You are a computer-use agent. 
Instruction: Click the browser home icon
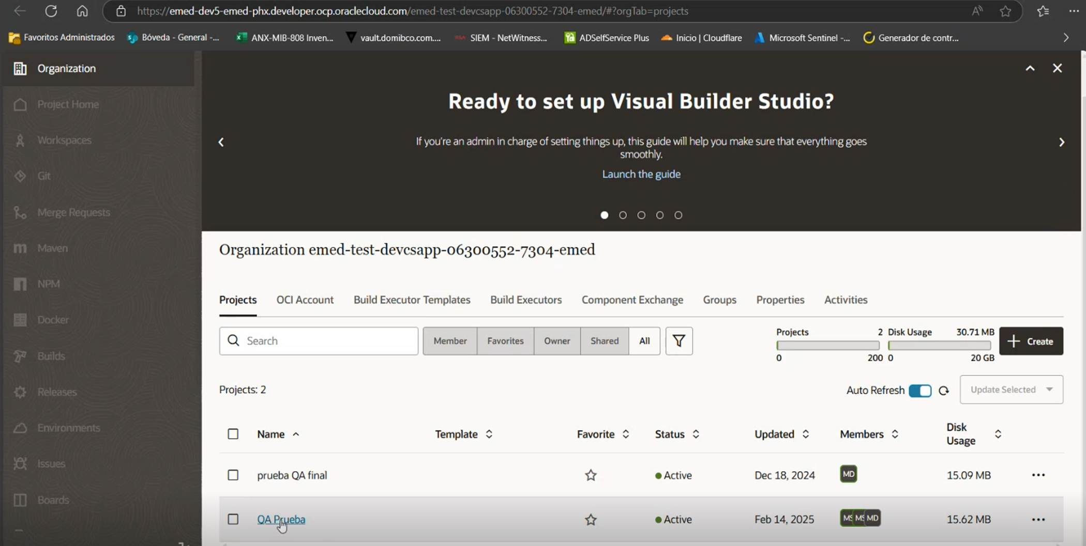click(82, 11)
